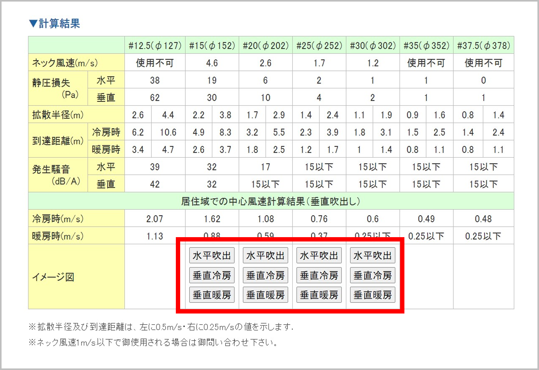This screenshot has height=370, width=539.
Task: Collapse the 計算結果 section triangle
Action: point(33,24)
